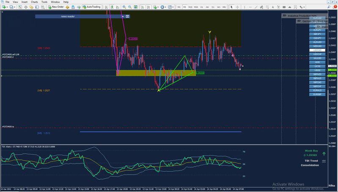Switch chart to M30 timeframe
This screenshot has width=338, height=192.
pos(196,7)
